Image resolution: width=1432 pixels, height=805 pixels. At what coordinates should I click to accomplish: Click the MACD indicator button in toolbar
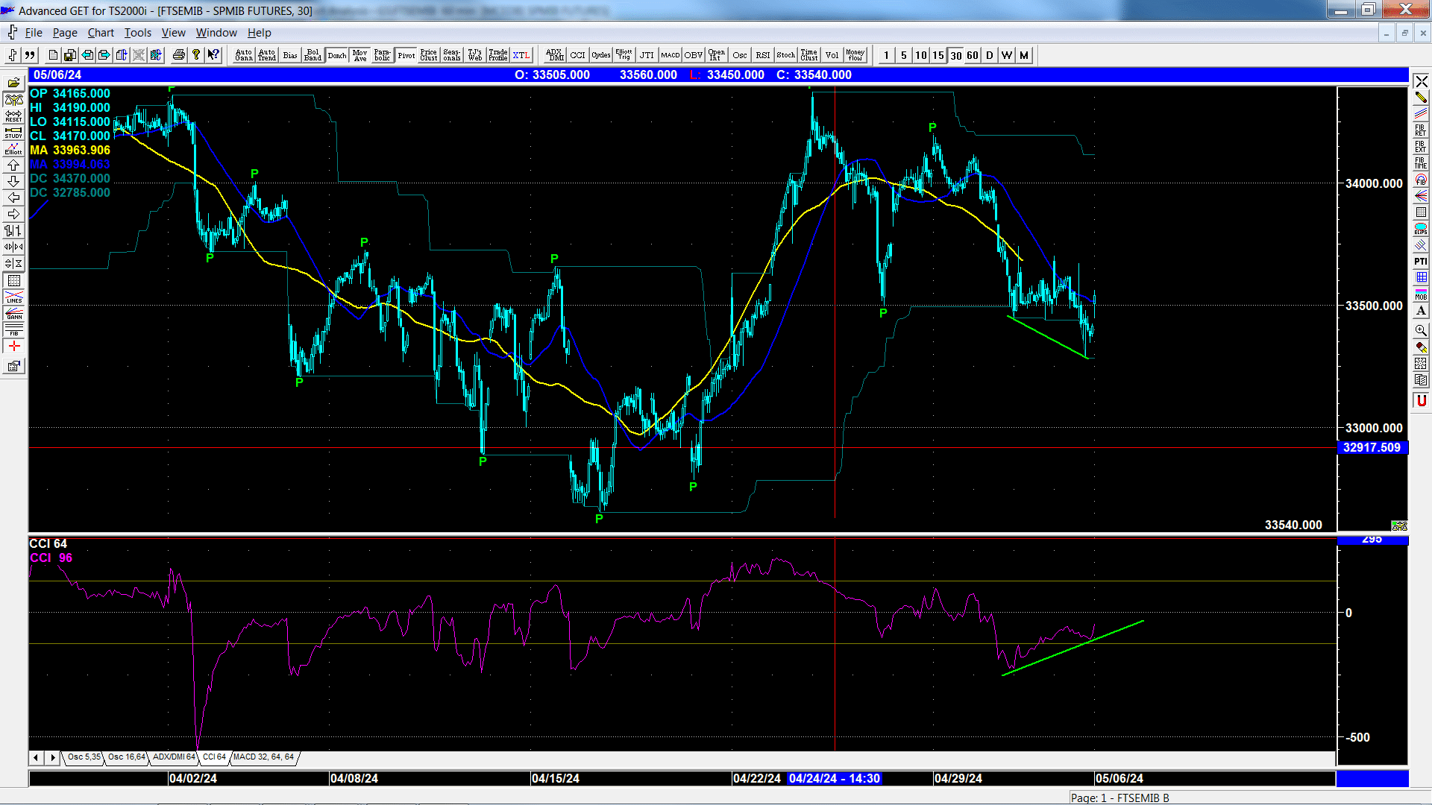[x=671, y=55]
